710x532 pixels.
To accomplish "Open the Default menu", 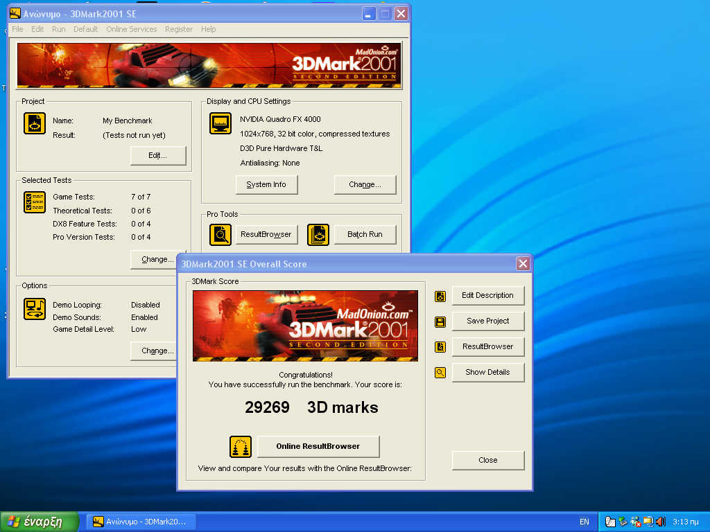I will point(85,29).
